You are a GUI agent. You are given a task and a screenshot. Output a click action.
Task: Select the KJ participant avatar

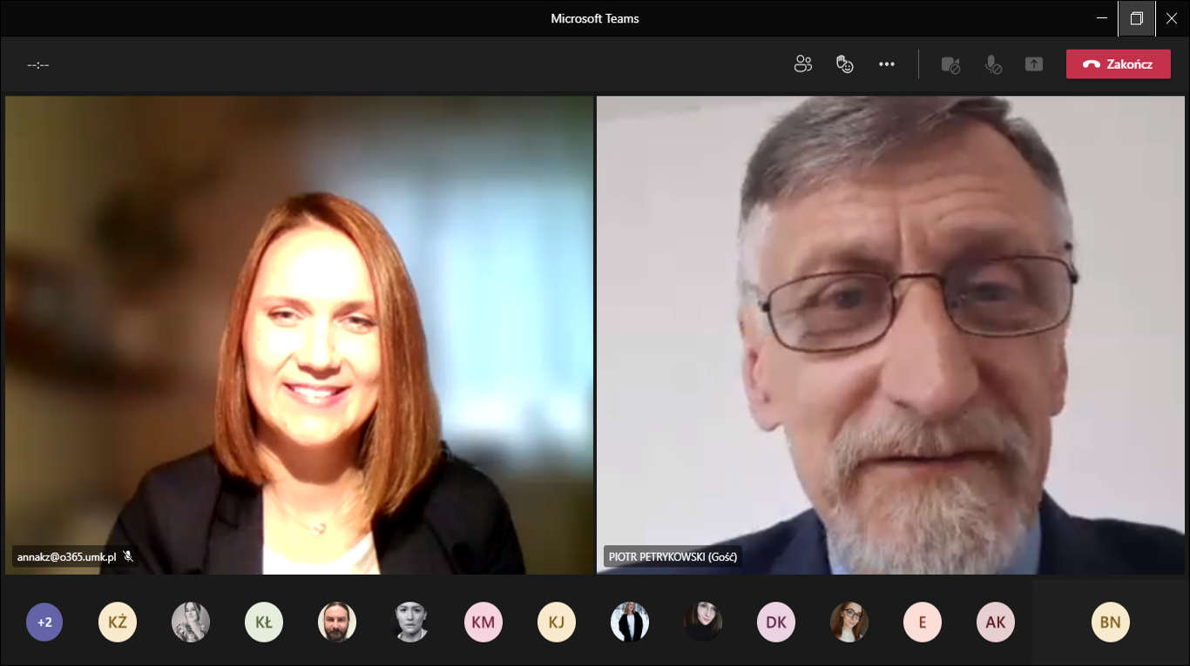point(557,622)
